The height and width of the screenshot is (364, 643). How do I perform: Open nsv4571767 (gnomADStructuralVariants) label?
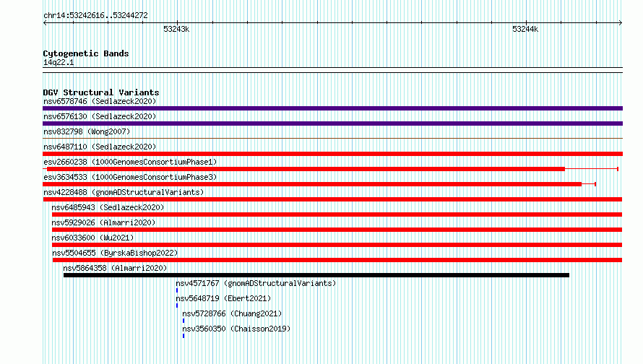[256, 283]
